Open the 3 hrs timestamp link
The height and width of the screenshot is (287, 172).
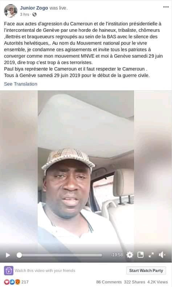(24, 14)
